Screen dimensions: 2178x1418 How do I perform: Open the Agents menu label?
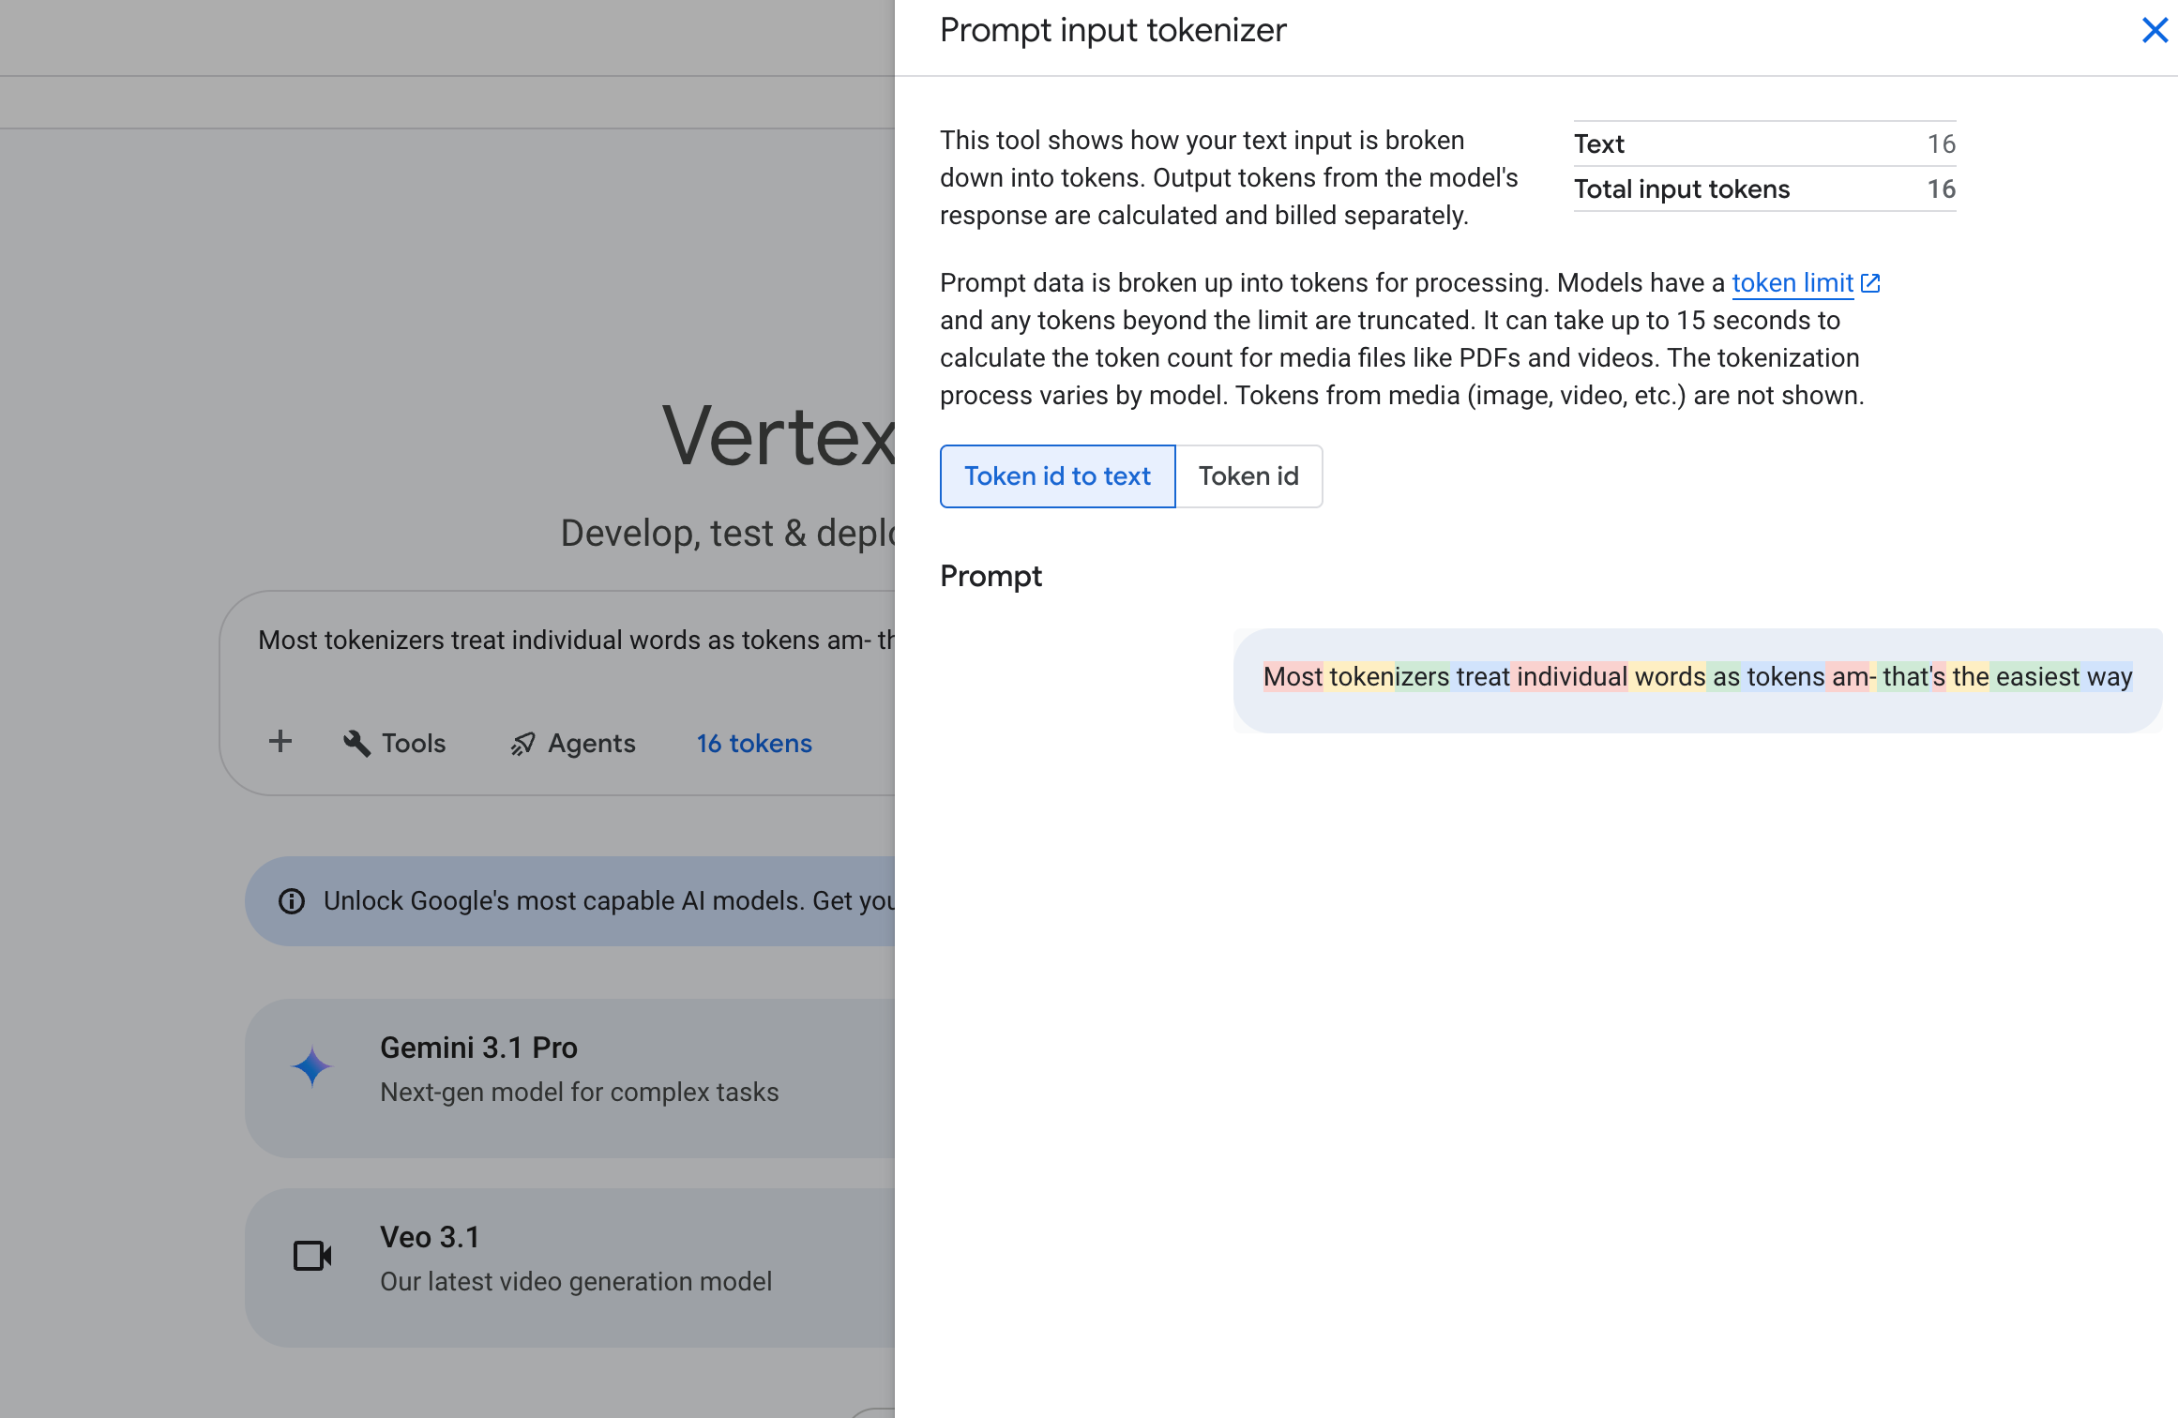(x=591, y=744)
